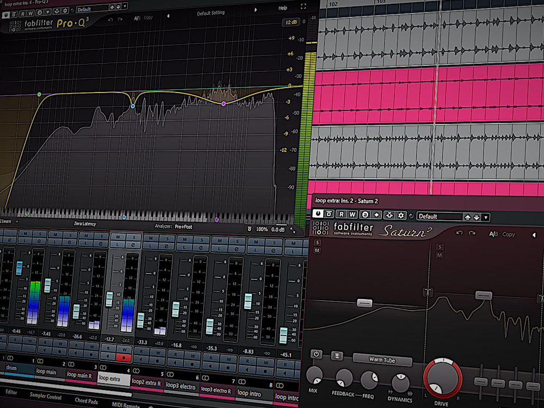
Task: Open Analyzer Pre+Post settings
Action: 183,226
